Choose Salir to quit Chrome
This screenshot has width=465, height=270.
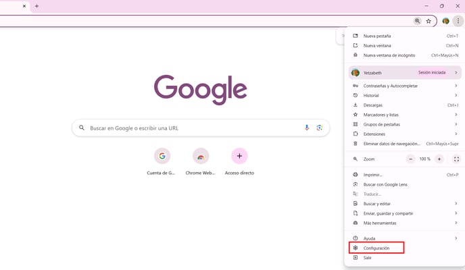tap(405, 258)
